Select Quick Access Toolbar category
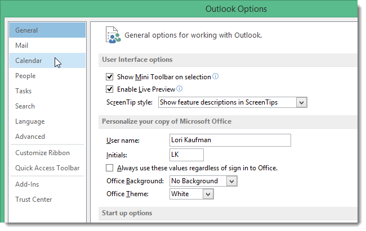 [x=47, y=168]
